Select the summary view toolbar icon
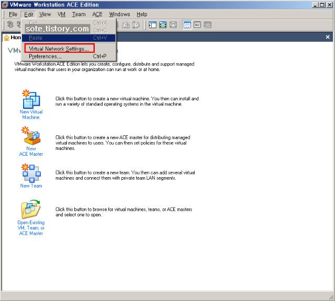This screenshot has height=301, width=335. click(x=187, y=25)
